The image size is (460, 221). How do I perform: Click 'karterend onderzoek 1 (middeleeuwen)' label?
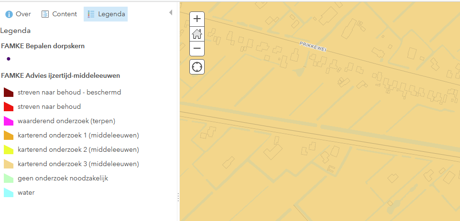coord(78,135)
